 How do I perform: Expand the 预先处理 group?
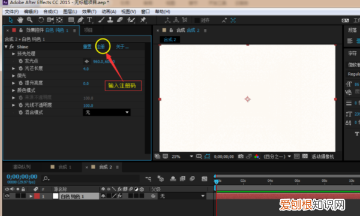click(13, 54)
